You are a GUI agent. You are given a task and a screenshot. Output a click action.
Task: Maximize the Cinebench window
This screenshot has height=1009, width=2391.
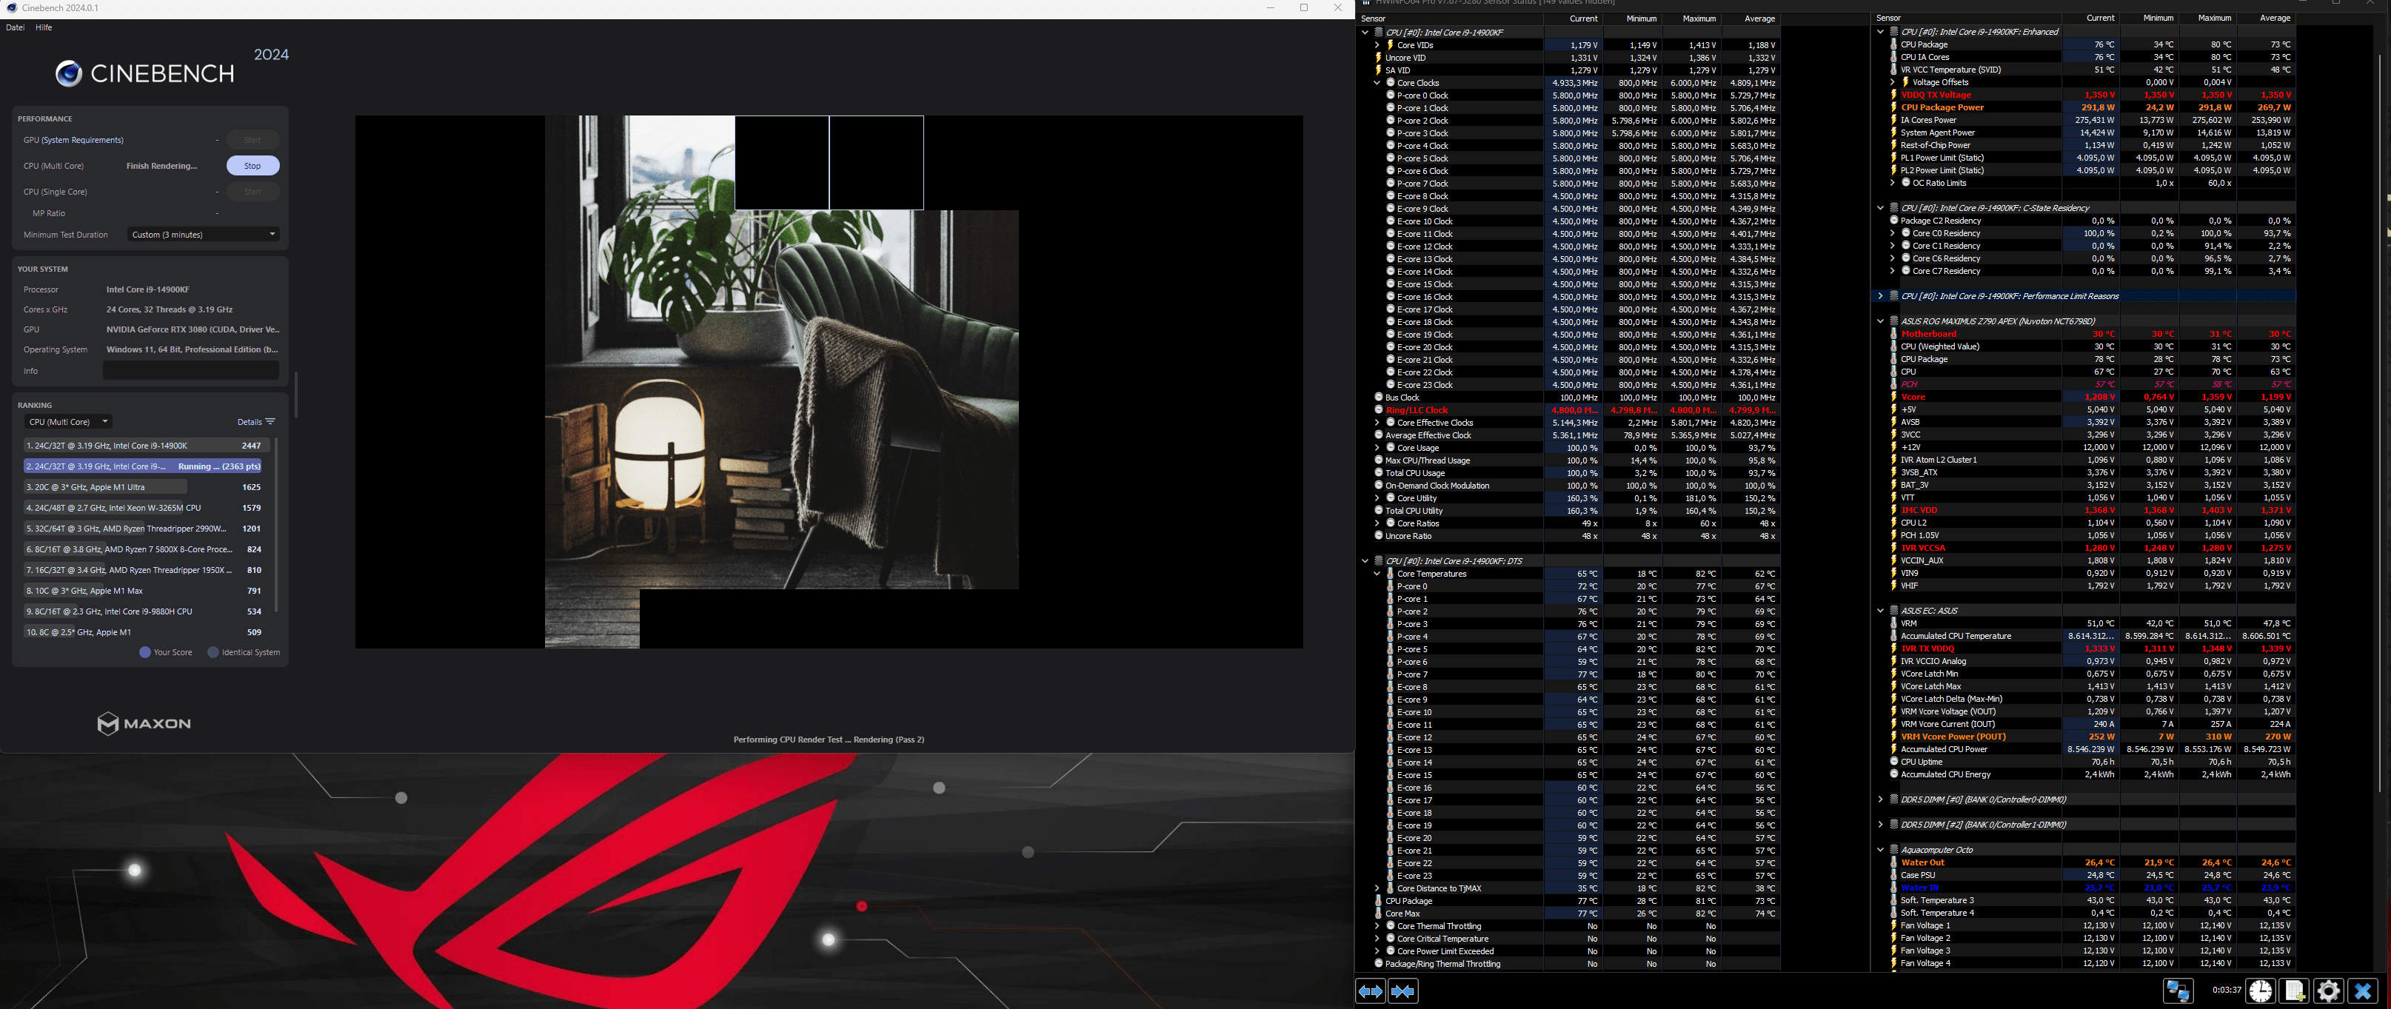coord(1303,7)
